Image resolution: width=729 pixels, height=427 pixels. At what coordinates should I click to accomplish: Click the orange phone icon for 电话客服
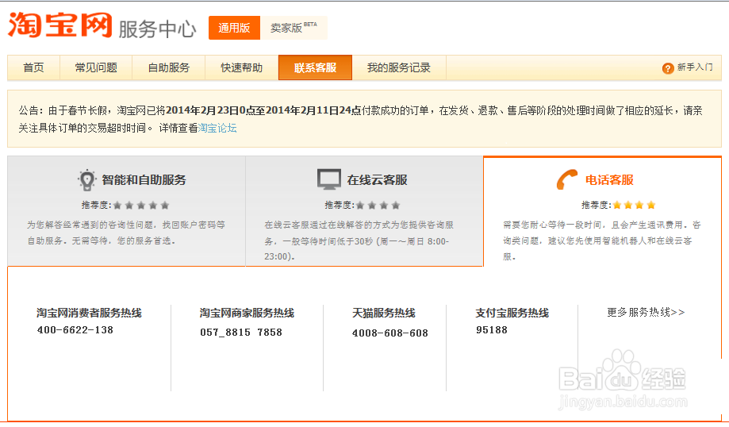(x=567, y=179)
